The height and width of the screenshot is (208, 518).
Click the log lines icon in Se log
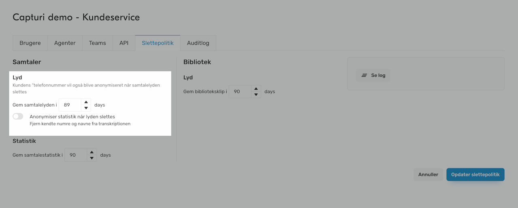coord(364,76)
